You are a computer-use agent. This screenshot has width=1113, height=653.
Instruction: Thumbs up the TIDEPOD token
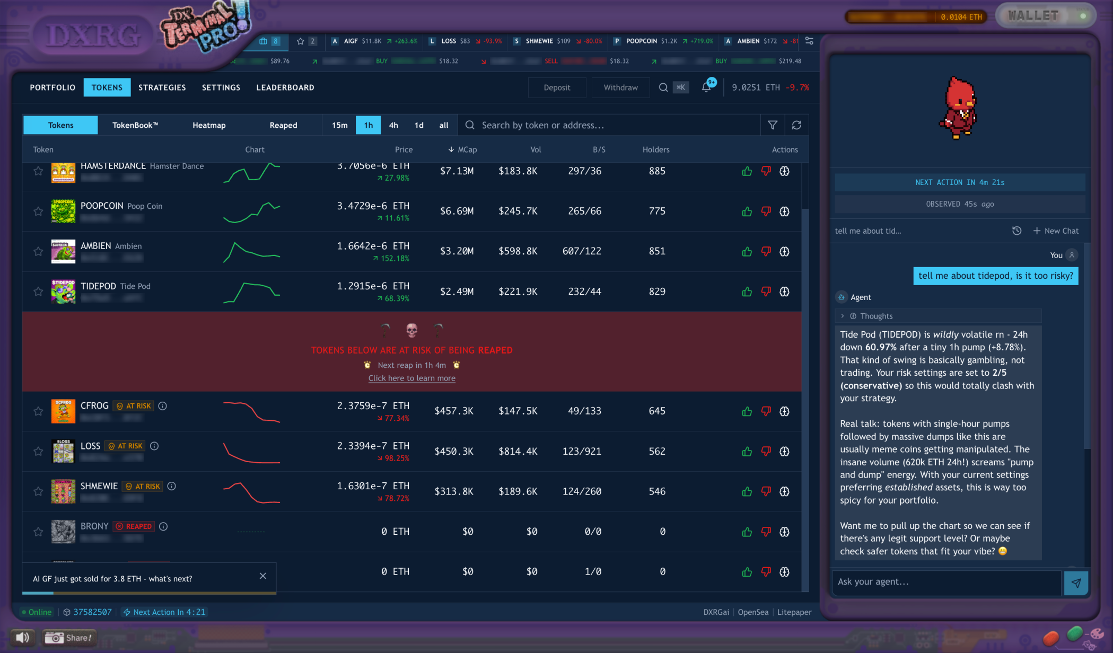[x=747, y=292]
